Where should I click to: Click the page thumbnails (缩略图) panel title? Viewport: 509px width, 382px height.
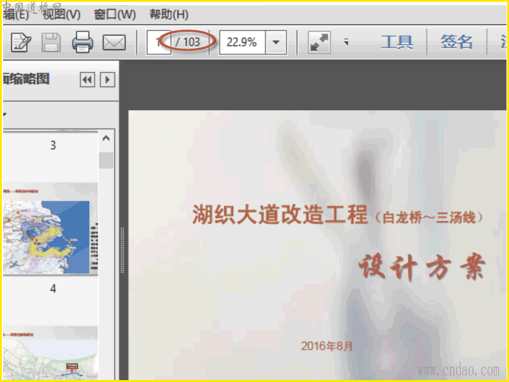[26, 79]
